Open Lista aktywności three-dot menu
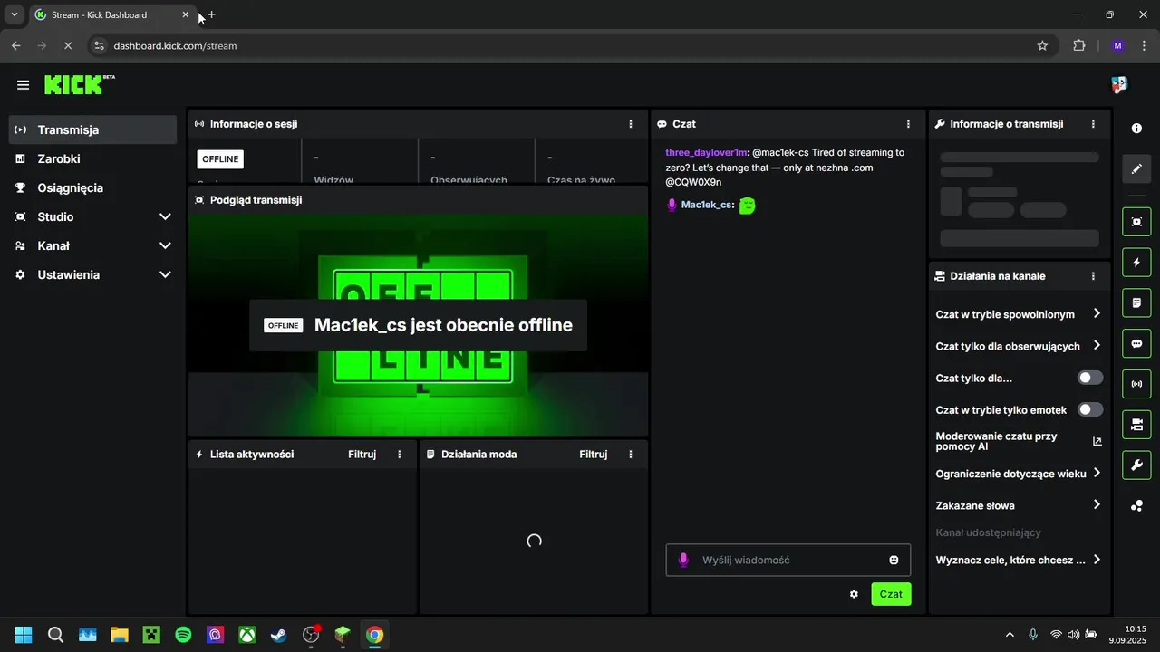The image size is (1160, 652). pos(400,455)
